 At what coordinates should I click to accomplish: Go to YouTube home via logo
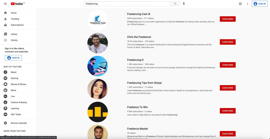click(17, 4)
